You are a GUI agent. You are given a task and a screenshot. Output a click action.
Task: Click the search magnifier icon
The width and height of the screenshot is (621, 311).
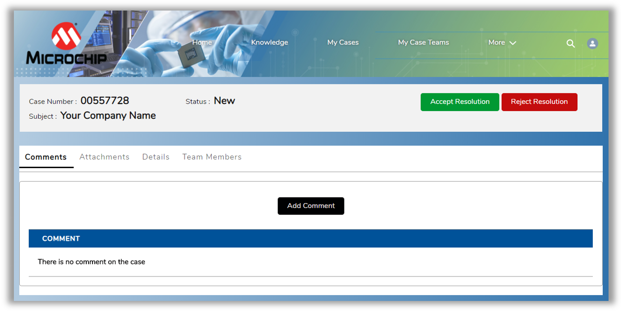click(570, 44)
